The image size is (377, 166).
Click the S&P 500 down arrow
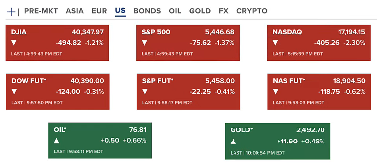pyautogui.click(x=145, y=42)
